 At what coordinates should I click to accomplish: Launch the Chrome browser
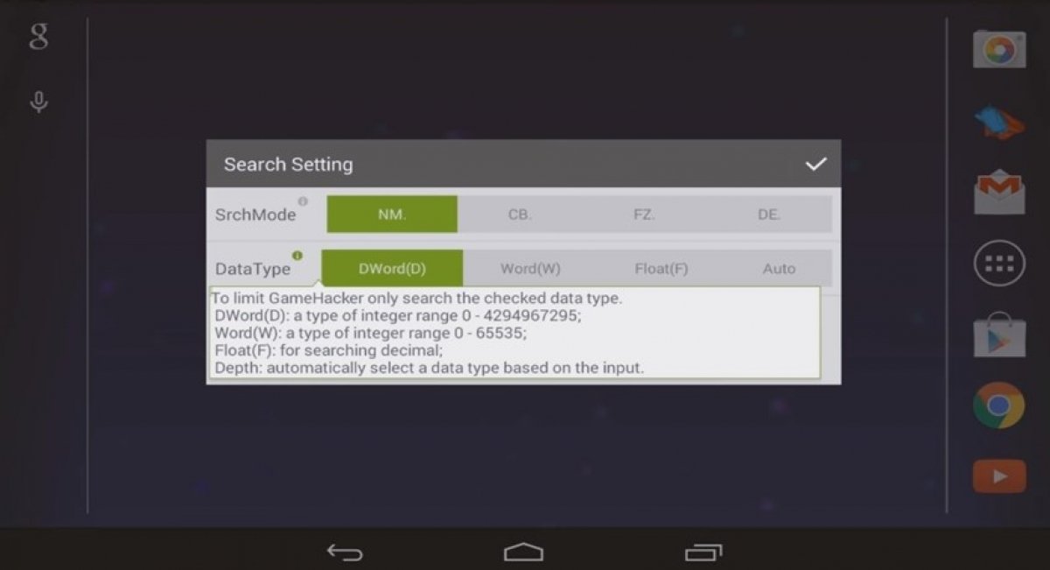point(999,405)
